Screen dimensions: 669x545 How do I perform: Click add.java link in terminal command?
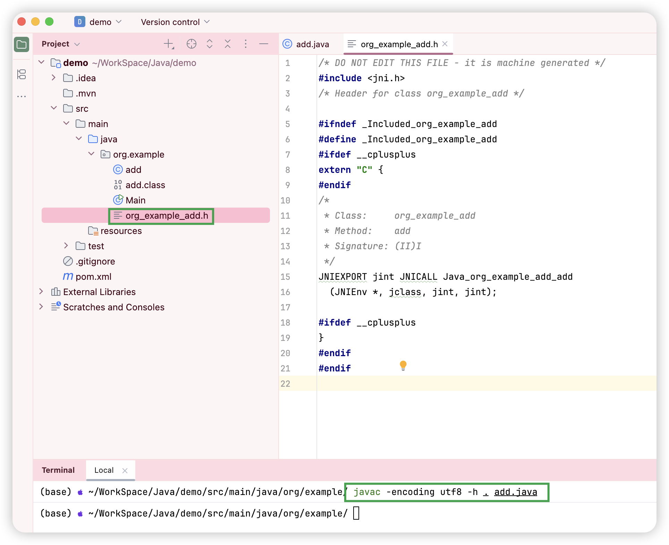tap(516, 492)
